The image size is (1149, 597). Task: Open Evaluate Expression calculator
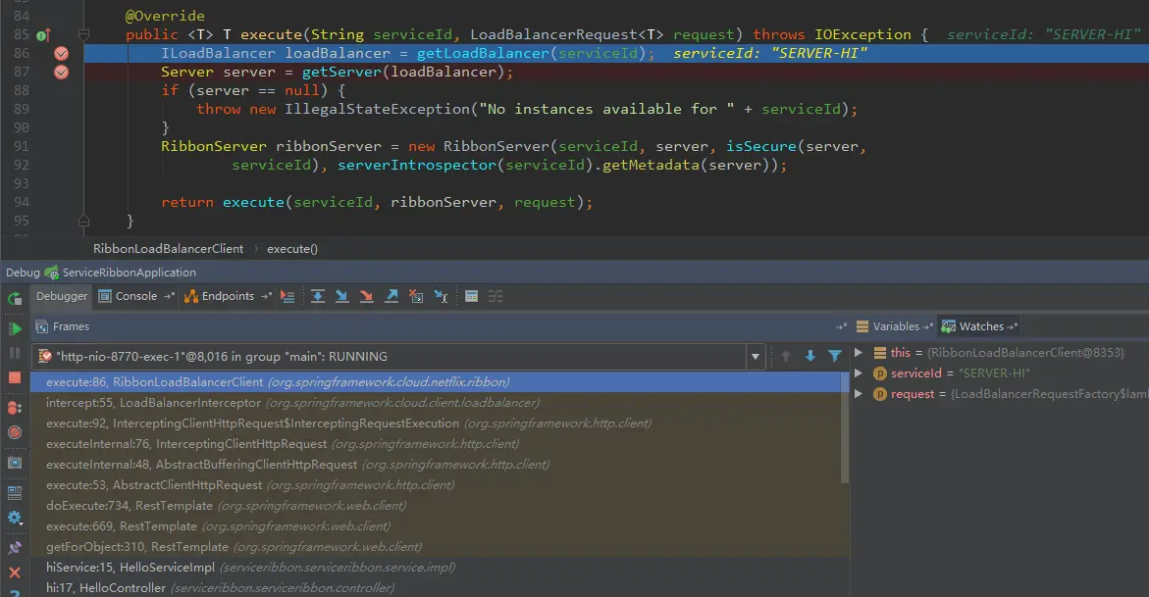click(x=471, y=297)
